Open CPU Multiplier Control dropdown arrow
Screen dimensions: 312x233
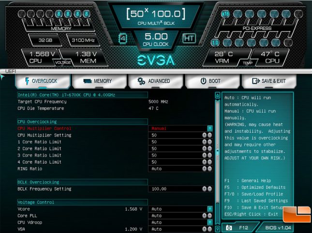coord(210,128)
